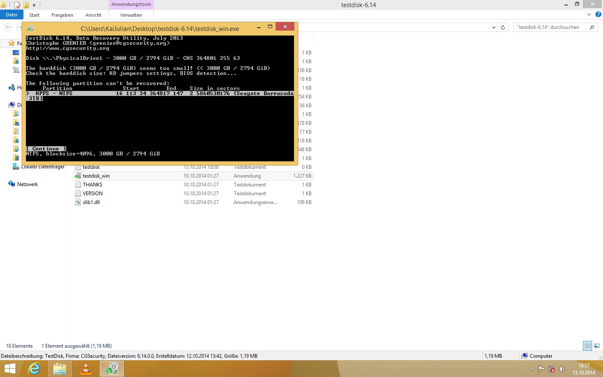Screen dimensions: 603x377
Task: Click the search magnifier icon
Action: point(592,27)
